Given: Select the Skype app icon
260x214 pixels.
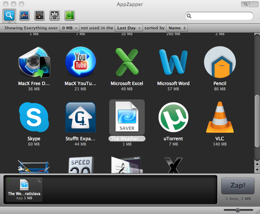Looking at the screenshot, I should pyautogui.click(x=34, y=117).
